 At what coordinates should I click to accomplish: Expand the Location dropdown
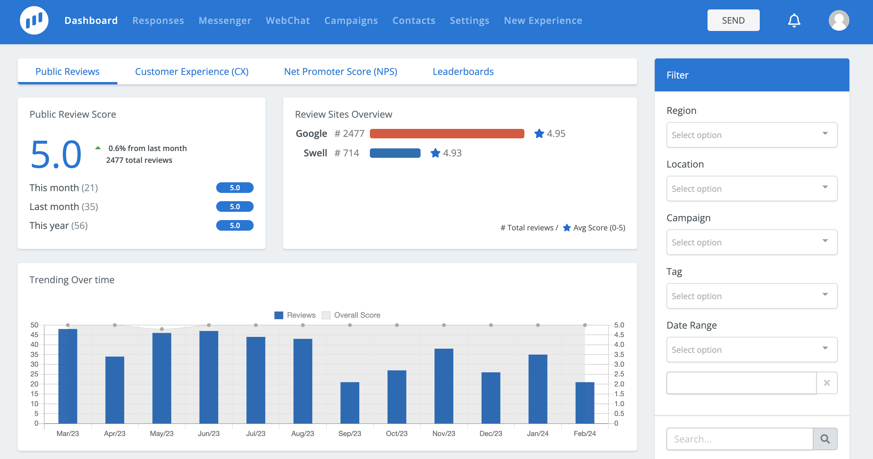752,188
